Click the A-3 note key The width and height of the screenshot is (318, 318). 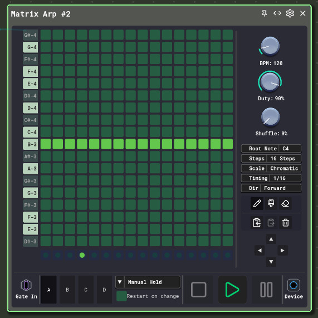(30, 169)
